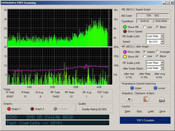Stop the scan
This screenshot has width=175, height=131.
pos(139,111)
